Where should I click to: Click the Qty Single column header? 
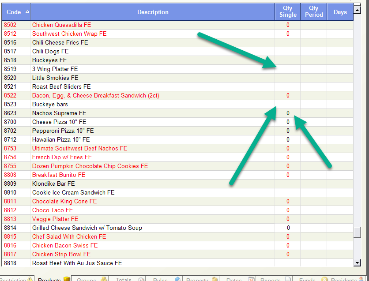tap(288, 12)
